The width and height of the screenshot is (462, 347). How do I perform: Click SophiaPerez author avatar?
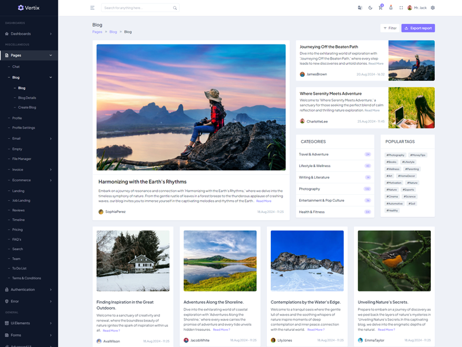[x=101, y=212]
